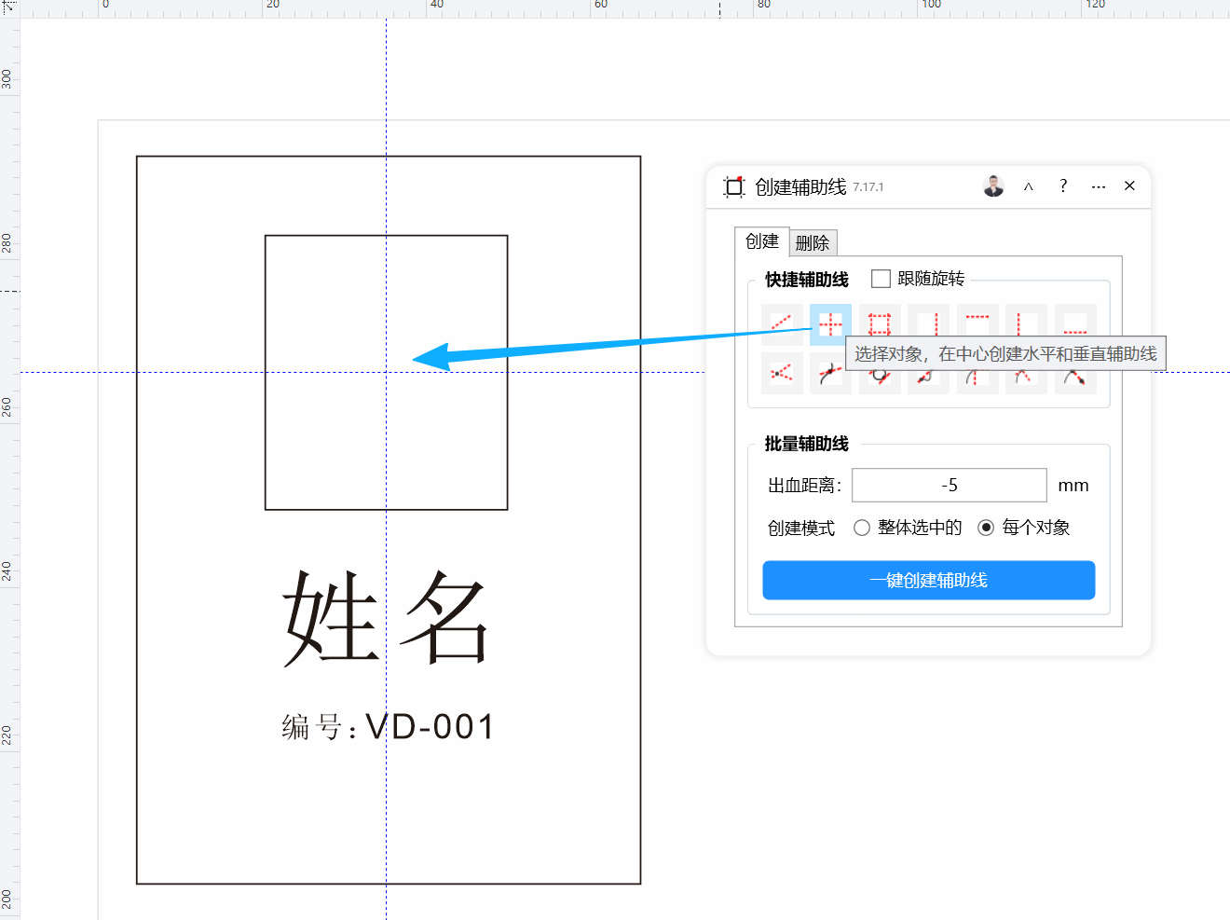Open help with the question mark icon
Image resolution: width=1230 pixels, height=920 pixels.
click(x=1063, y=185)
